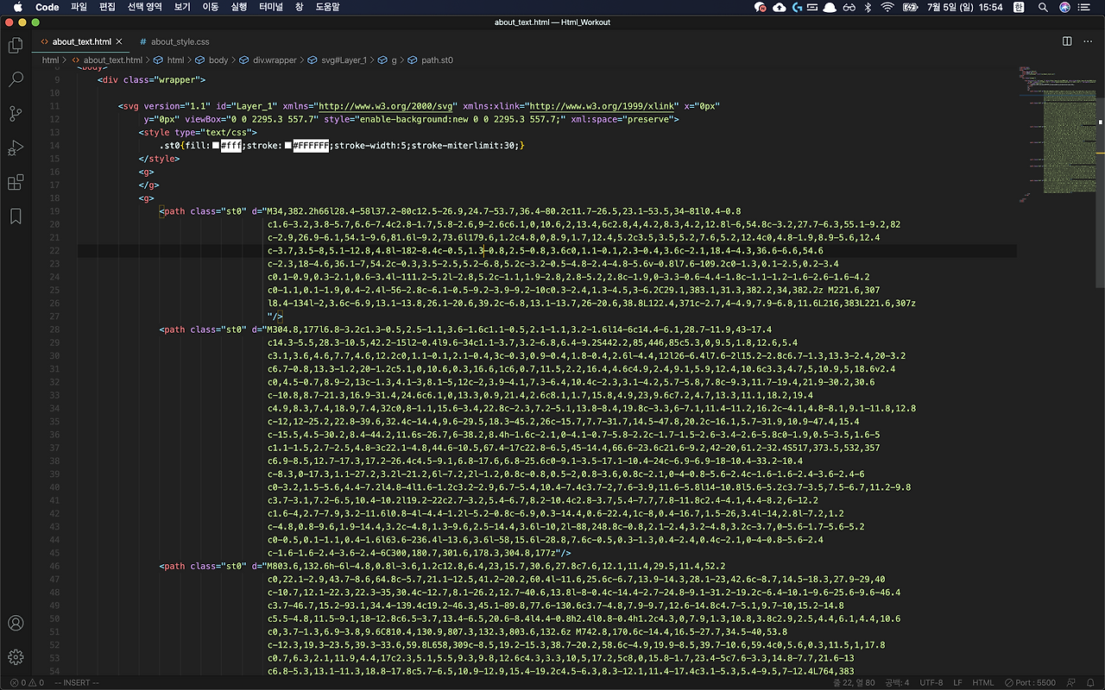
Task: Open the editor More Actions ellipsis
Action: pyautogui.click(x=1088, y=41)
